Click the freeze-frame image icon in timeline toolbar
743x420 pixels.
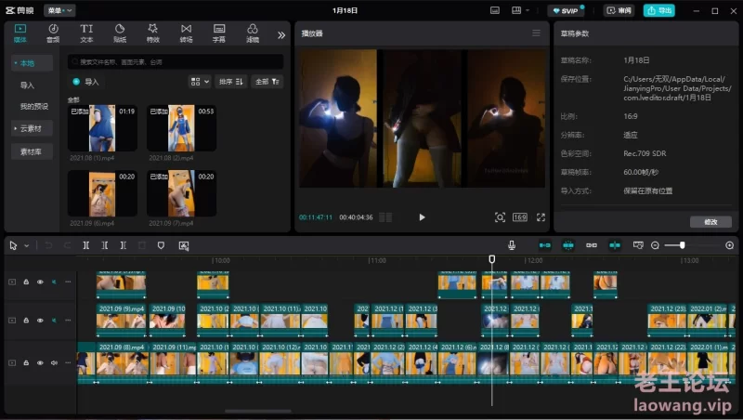pyautogui.click(x=183, y=245)
